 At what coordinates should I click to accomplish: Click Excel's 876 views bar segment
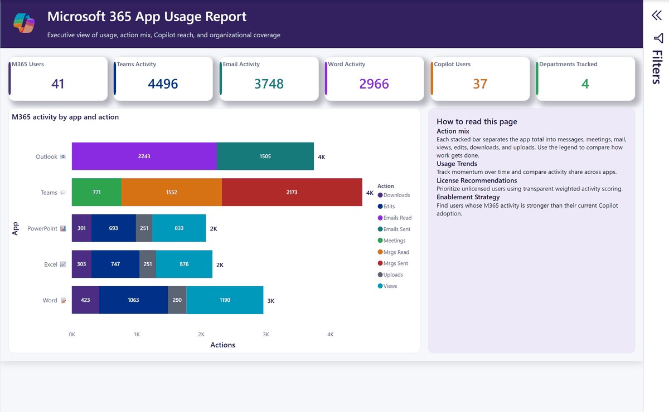point(184,264)
